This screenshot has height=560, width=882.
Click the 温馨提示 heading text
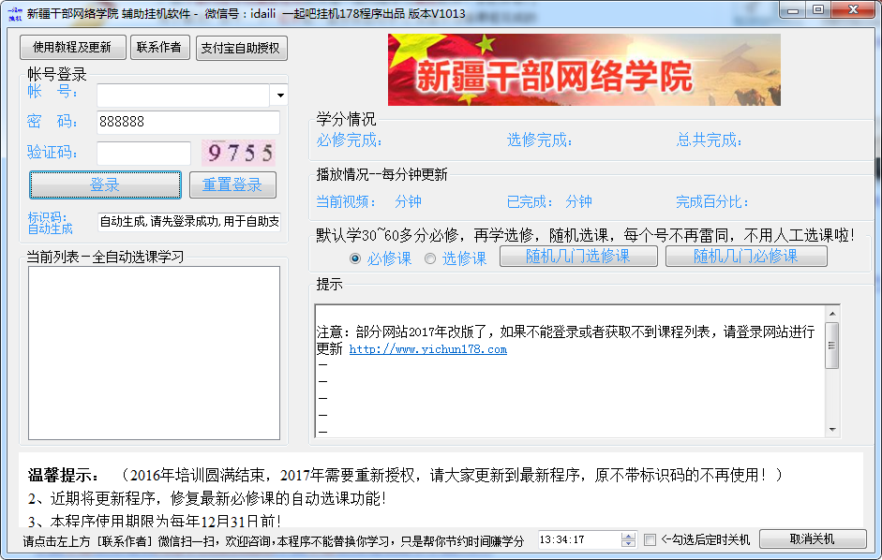(63, 476)
